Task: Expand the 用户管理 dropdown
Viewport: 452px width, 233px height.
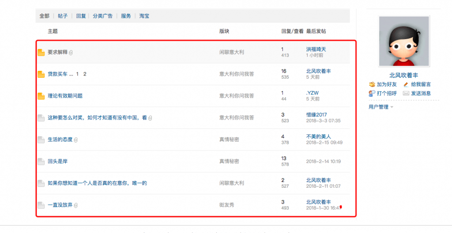Action: pos(381,107)
